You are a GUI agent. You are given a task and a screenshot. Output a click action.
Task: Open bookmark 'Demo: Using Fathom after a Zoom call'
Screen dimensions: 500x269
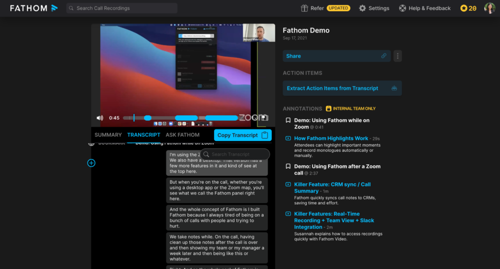(337, 170)
